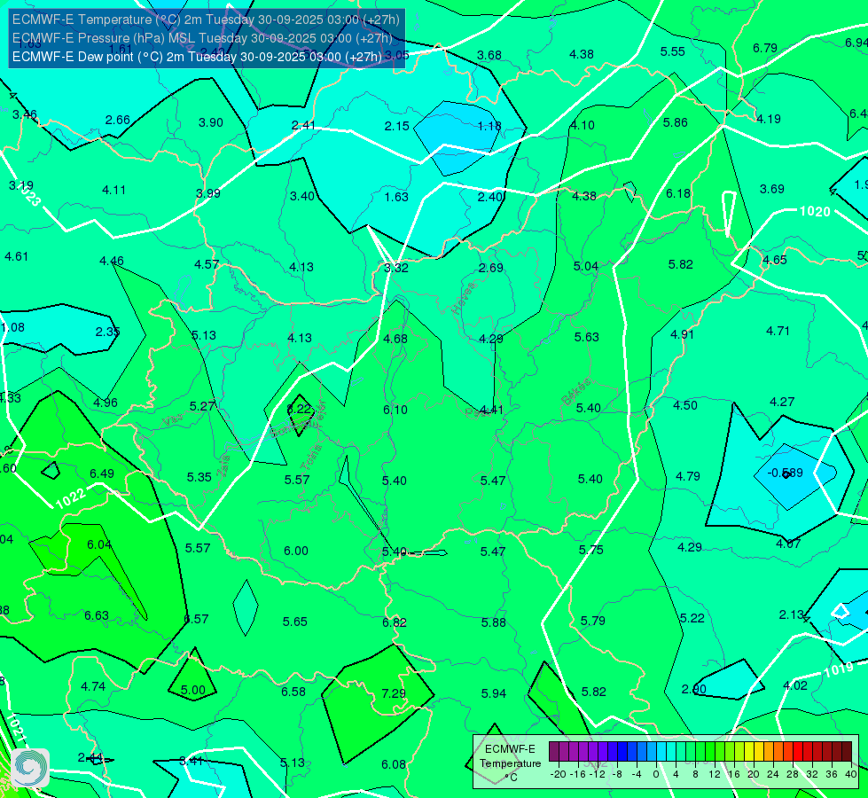Click the 5.22 temperature value
This screenshot has width=868, height=798.
[692, 618]
